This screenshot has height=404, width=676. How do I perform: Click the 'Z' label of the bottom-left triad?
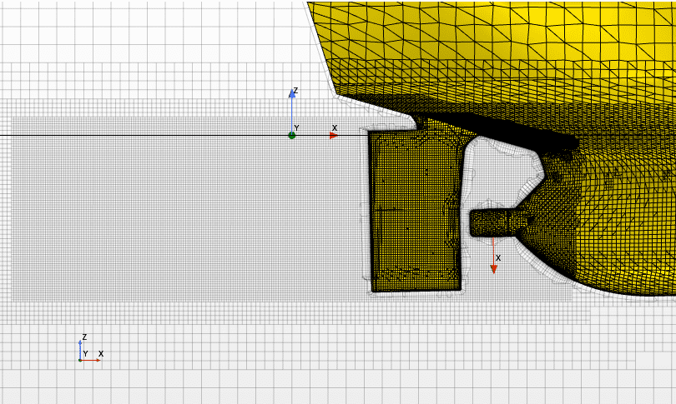pos(84,337)
